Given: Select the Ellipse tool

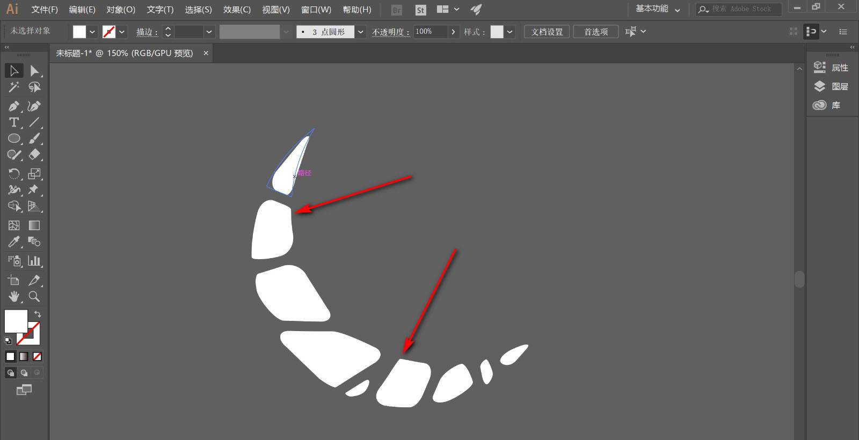Looking at the screenshot, I should click(x=14, y=138).
